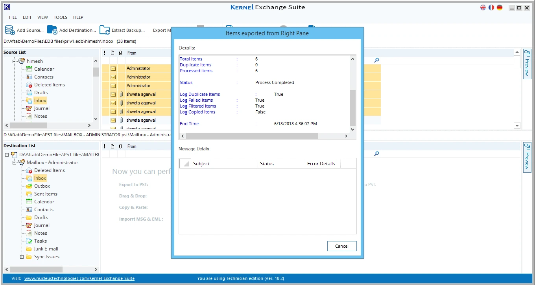Open the HELP menu
Viewport: 535px width, 285px height.
[78, 17]
